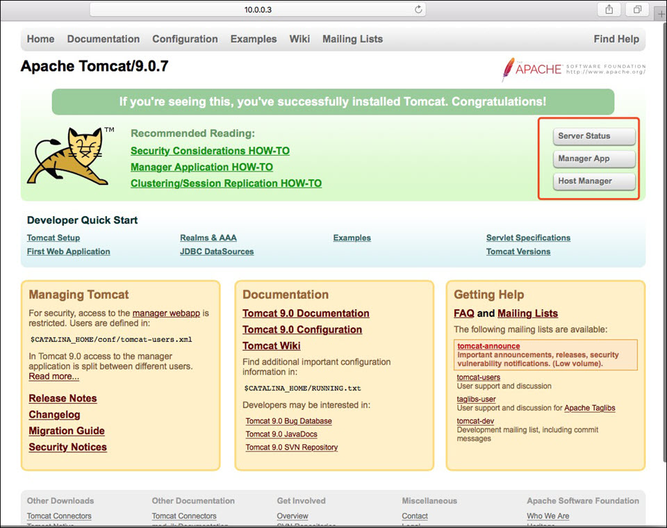Open the FAQ link
This screenshot has width=667, height=528.
464,313
